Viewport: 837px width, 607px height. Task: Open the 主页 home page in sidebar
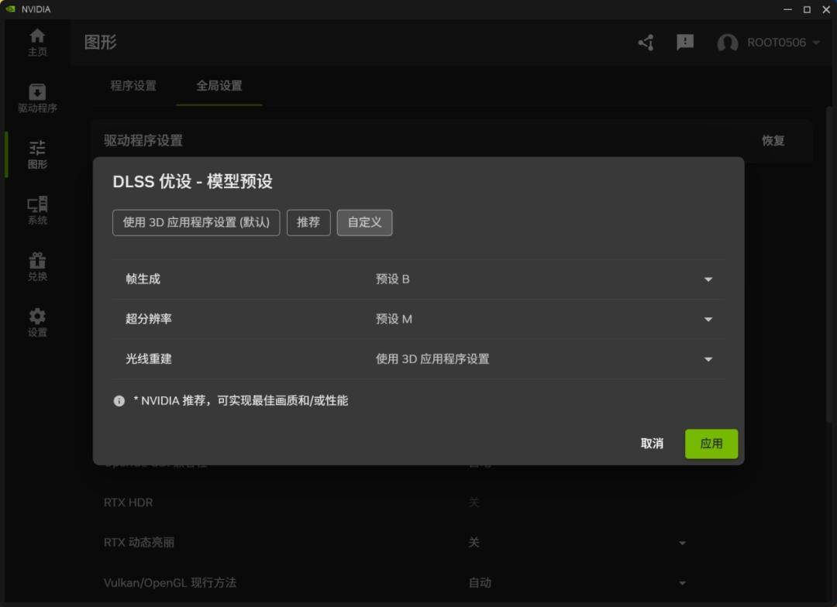point(37,42)
